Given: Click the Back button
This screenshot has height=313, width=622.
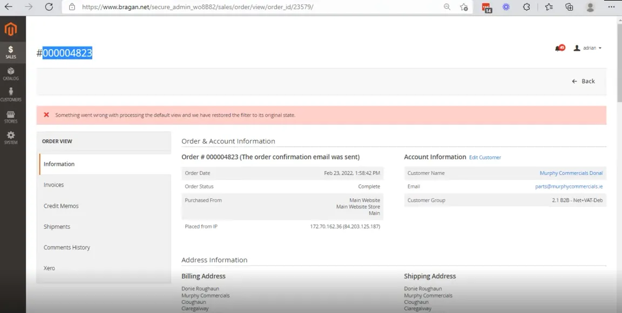Looking at the screenshot, I should click(583, 81).
